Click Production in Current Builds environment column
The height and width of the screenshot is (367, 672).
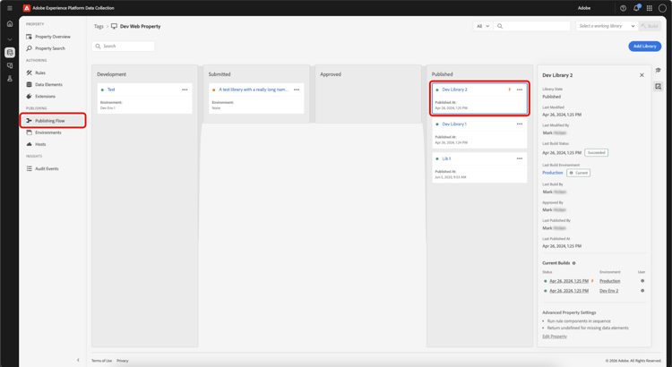tap(610, 281)
